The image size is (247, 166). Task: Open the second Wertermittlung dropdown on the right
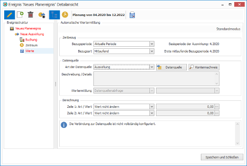217,91
